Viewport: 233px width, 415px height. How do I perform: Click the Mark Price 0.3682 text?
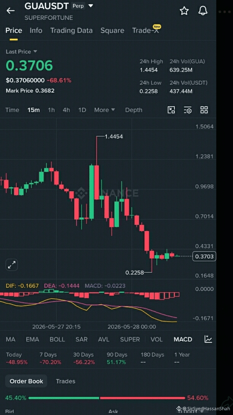[x=30, y=91]
